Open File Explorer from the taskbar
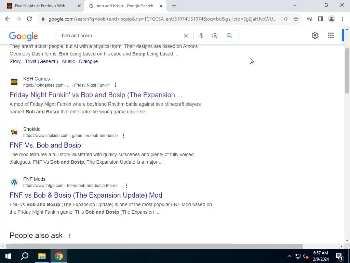 pyautogui.click(x=42, y=256)
